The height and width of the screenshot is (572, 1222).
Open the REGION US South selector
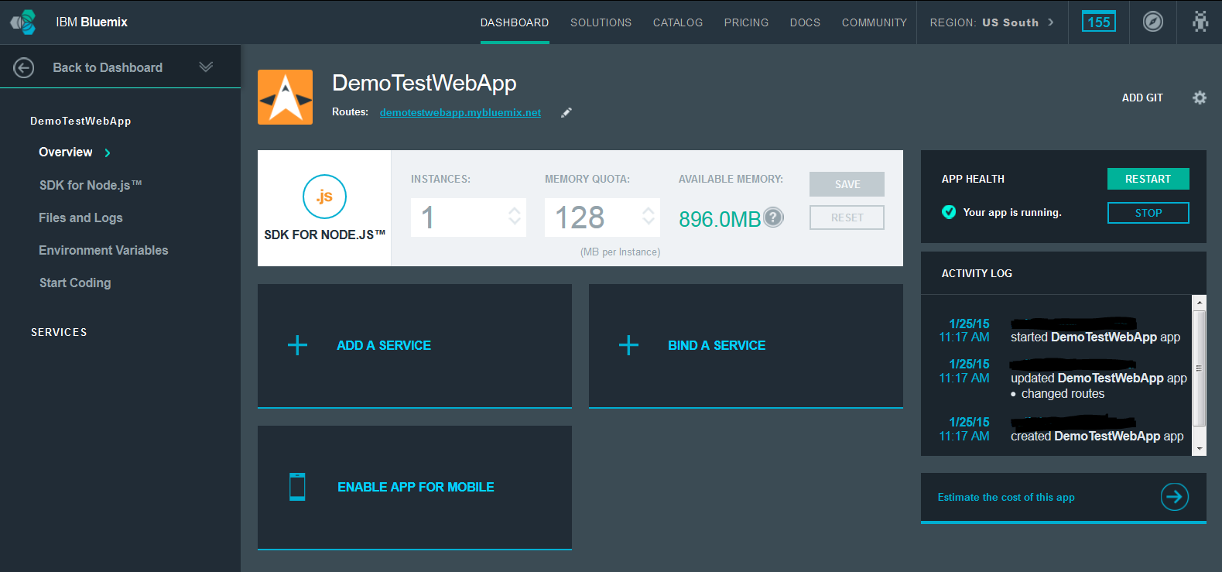click(991, 22)
